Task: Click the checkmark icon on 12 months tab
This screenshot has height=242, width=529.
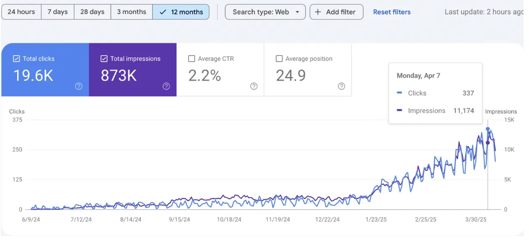Action: (x=164, y=12)
